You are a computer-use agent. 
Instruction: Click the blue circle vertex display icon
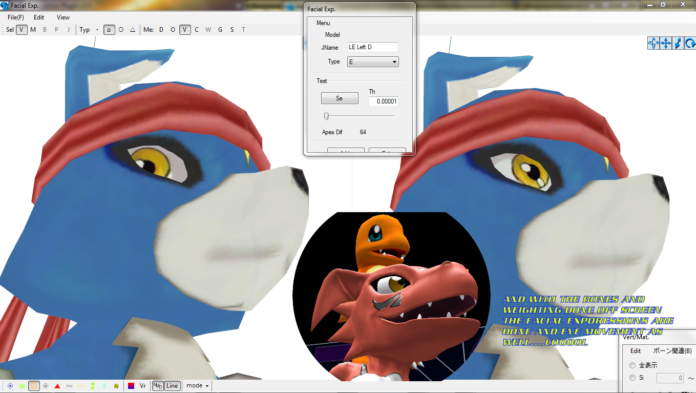[10, 385]
